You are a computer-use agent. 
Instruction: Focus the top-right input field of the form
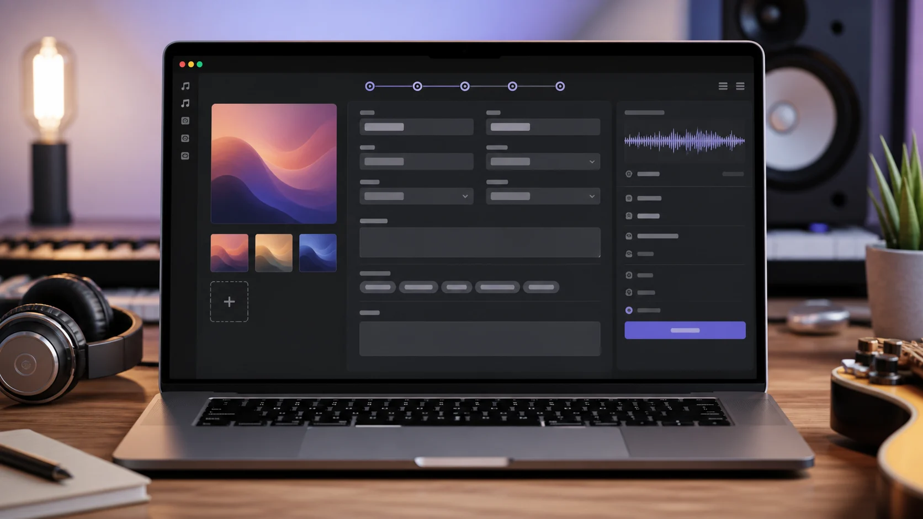pos(543,127)
